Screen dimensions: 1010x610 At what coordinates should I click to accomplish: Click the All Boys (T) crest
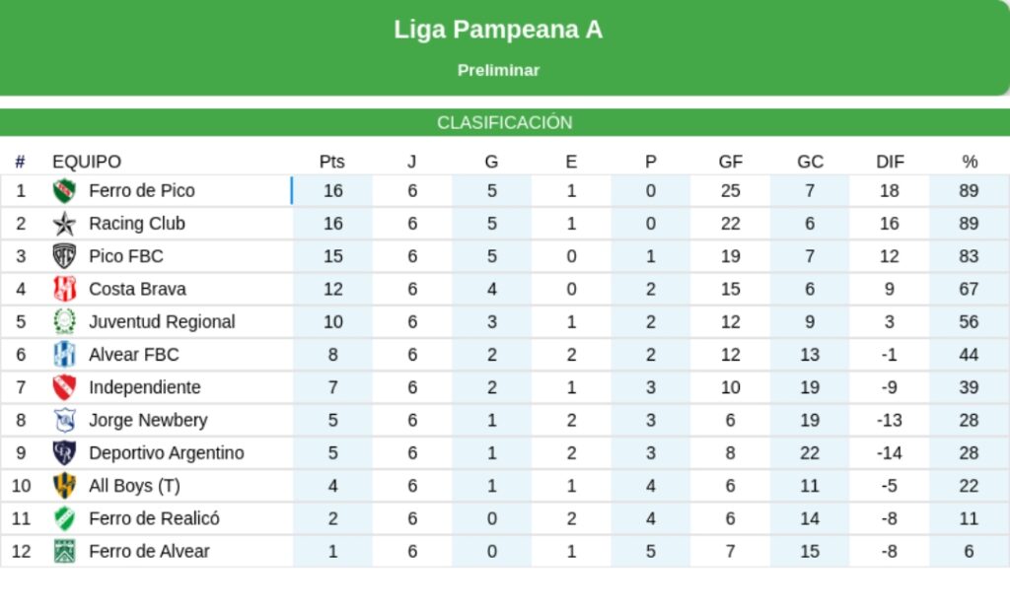64,486
